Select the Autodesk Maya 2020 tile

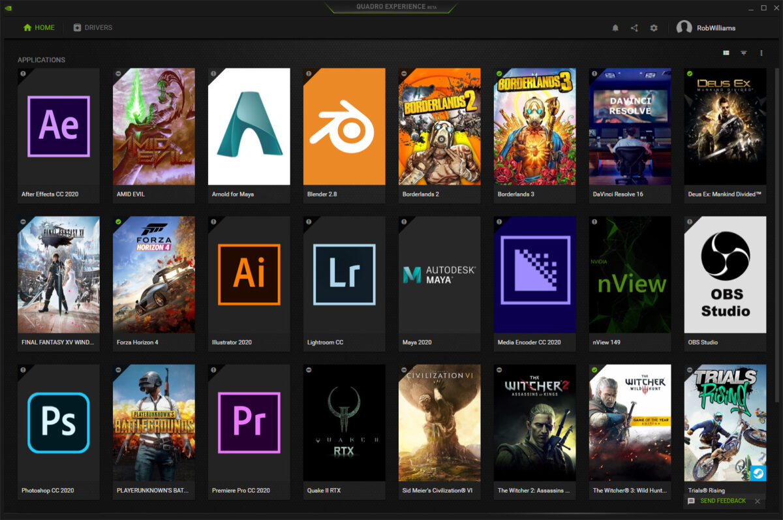click(440, 284)
